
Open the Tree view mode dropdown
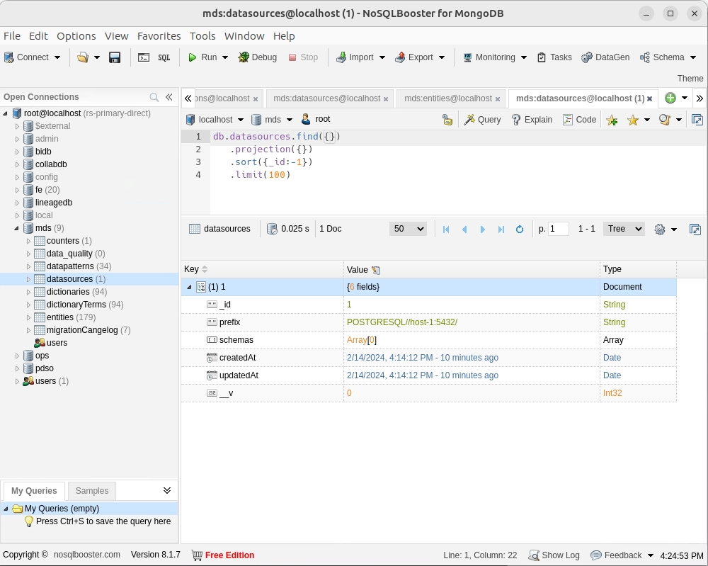click(623, 229)
